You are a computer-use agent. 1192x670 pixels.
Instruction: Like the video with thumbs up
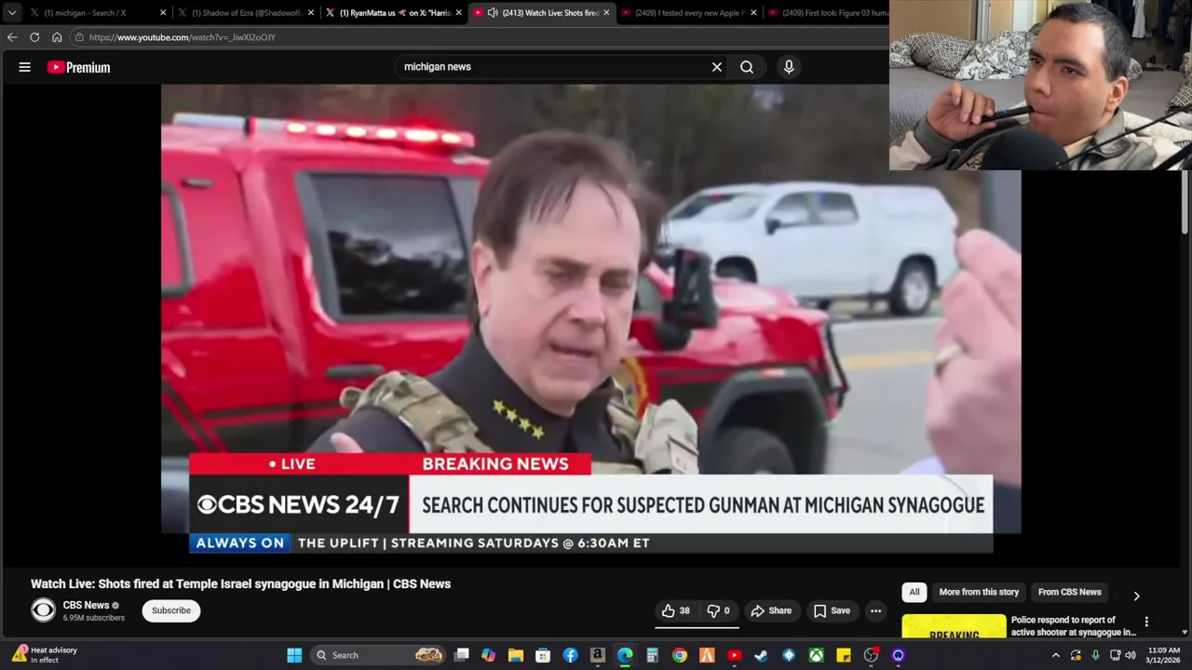pyautogui.click(x=676, y=610)
